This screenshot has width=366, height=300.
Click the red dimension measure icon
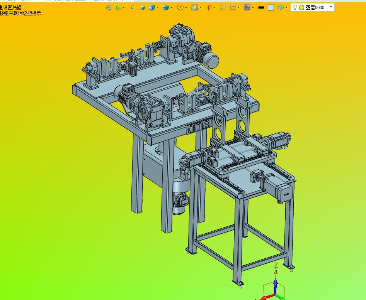[233, 7]
